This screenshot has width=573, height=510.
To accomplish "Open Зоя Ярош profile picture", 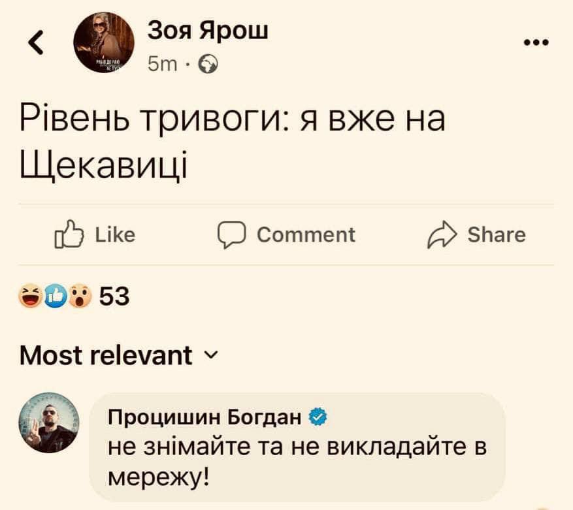I will 104,43.
